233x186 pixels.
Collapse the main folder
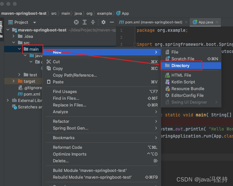pyautogui.click(x=19, y=49)
